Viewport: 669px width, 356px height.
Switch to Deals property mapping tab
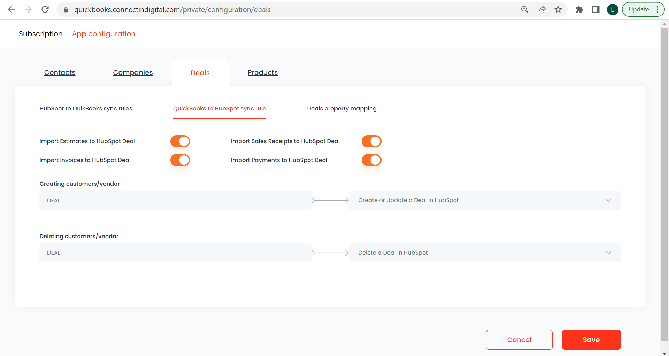pos(342,108)
